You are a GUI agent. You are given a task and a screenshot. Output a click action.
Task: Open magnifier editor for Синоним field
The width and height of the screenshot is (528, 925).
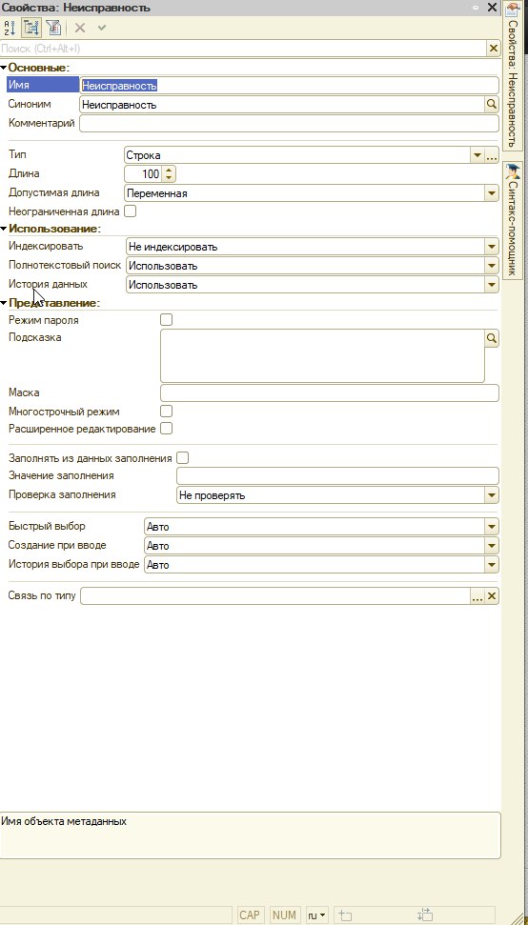pyautogui.click(x=492, y=105)
